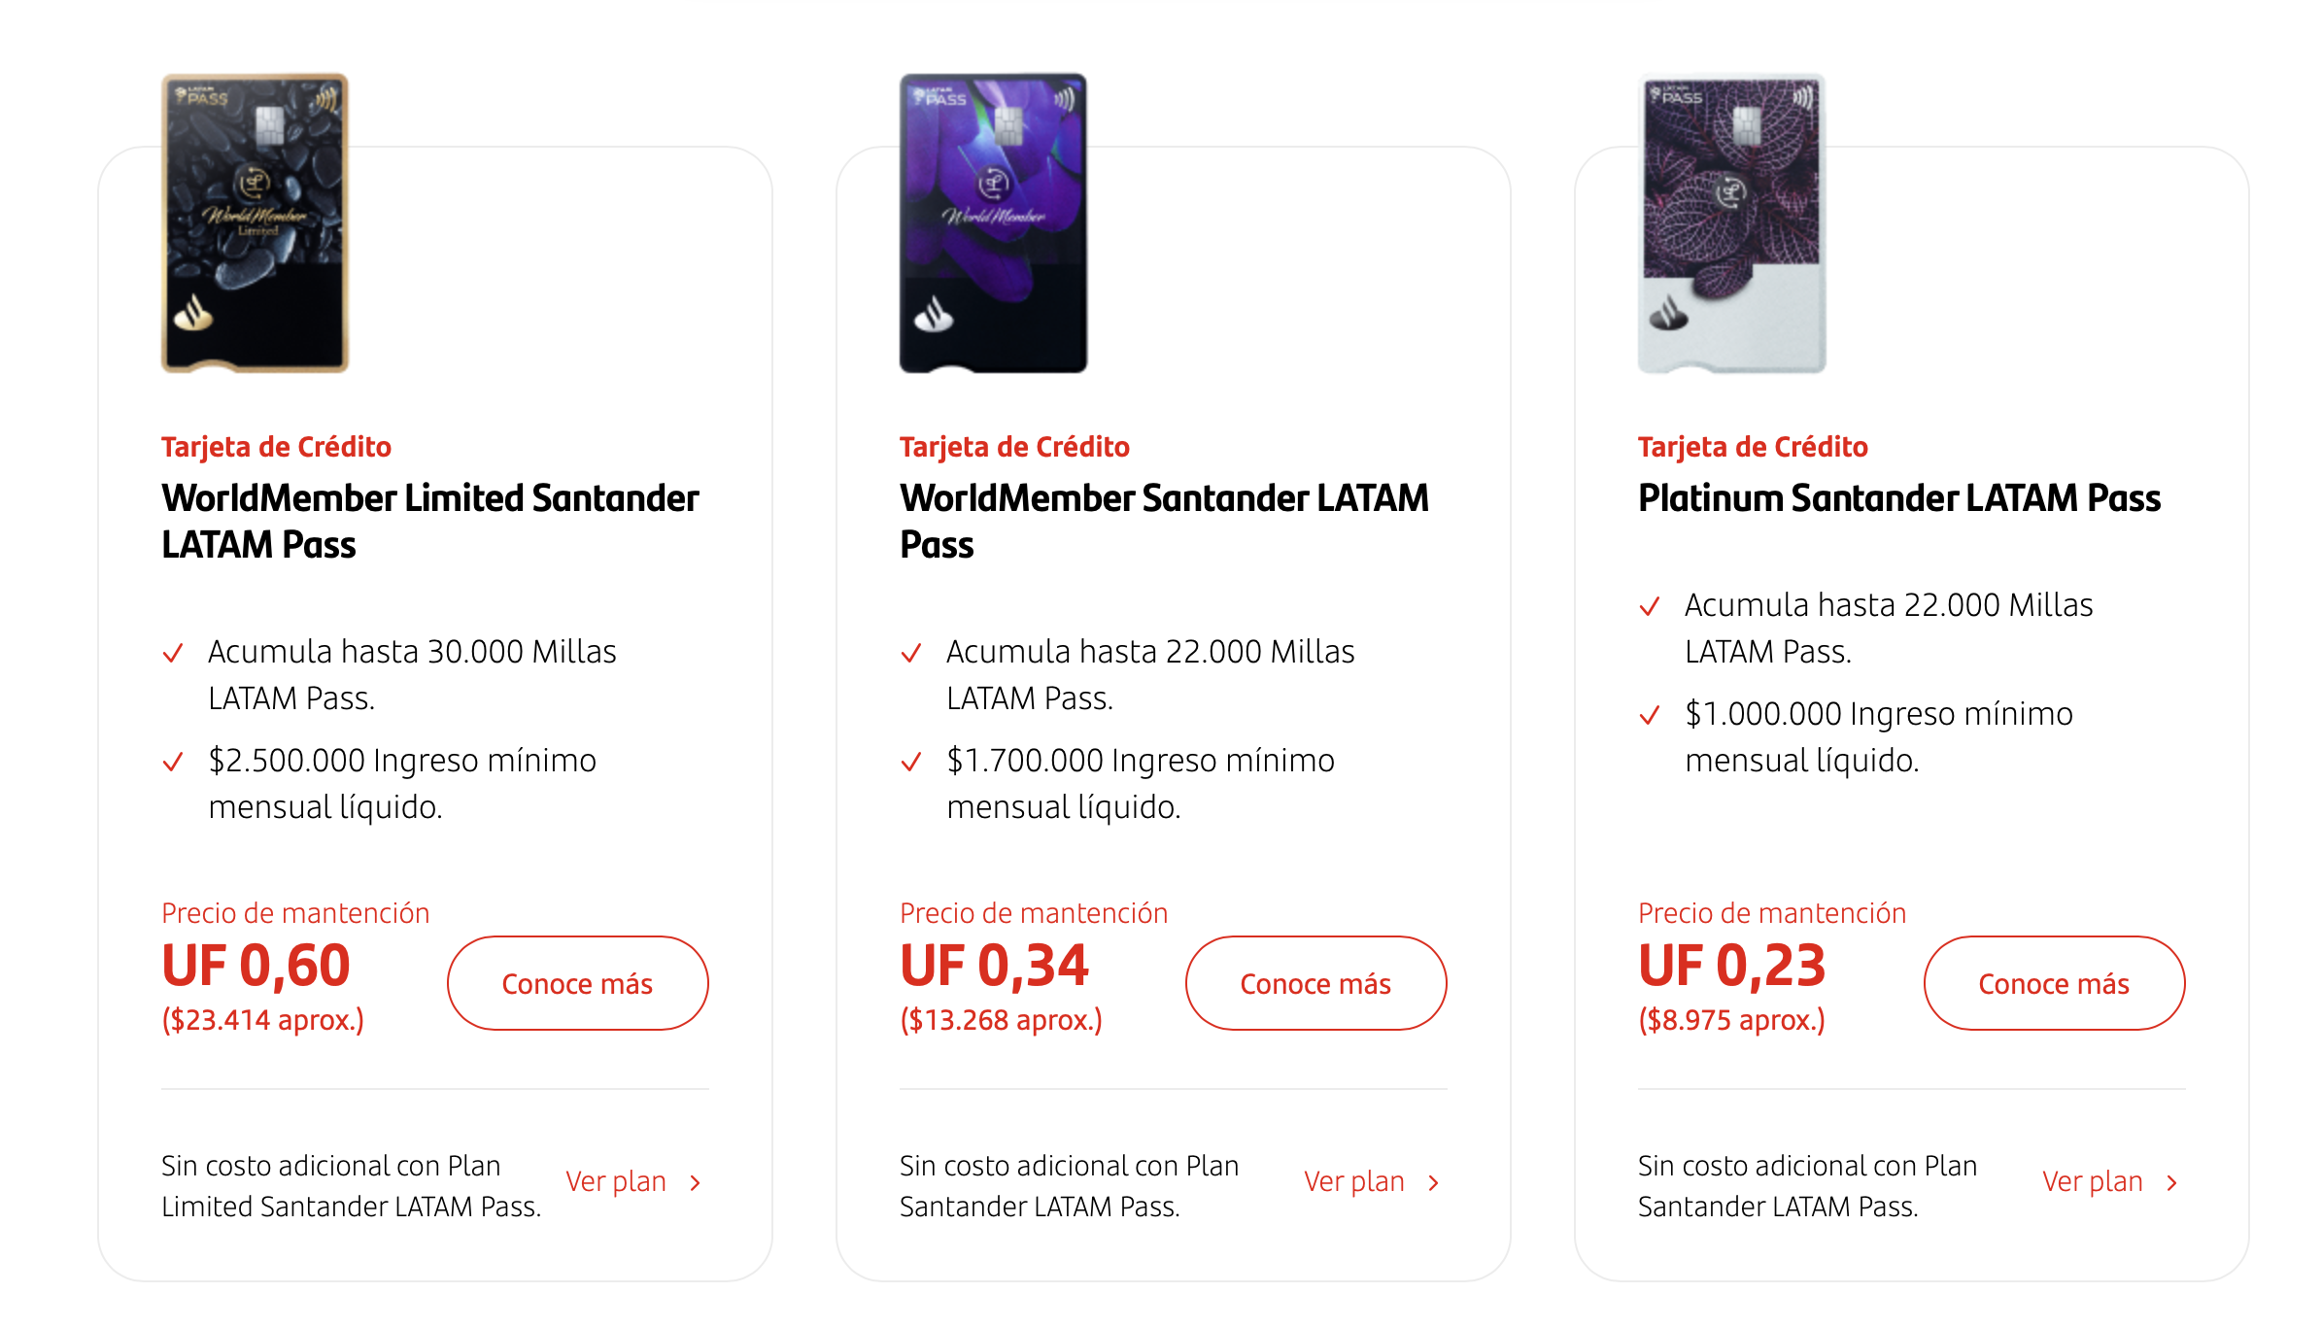Follow Ver plan link under Platinum card
Image resolution: width=2322 pixels, height=1327 pixels.
pos(2093,1181)
